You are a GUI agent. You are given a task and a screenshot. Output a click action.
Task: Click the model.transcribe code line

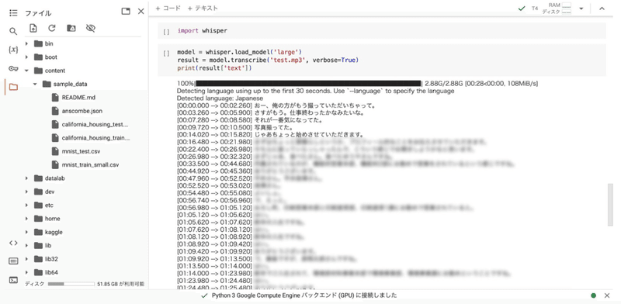point(268,60)
